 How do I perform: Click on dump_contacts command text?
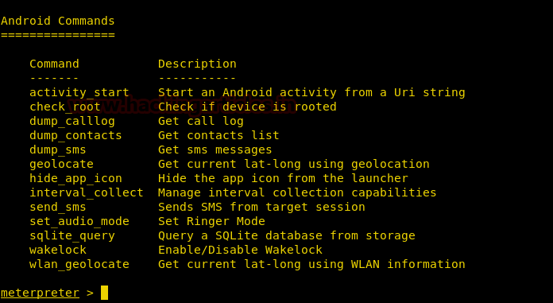point(75,136)
